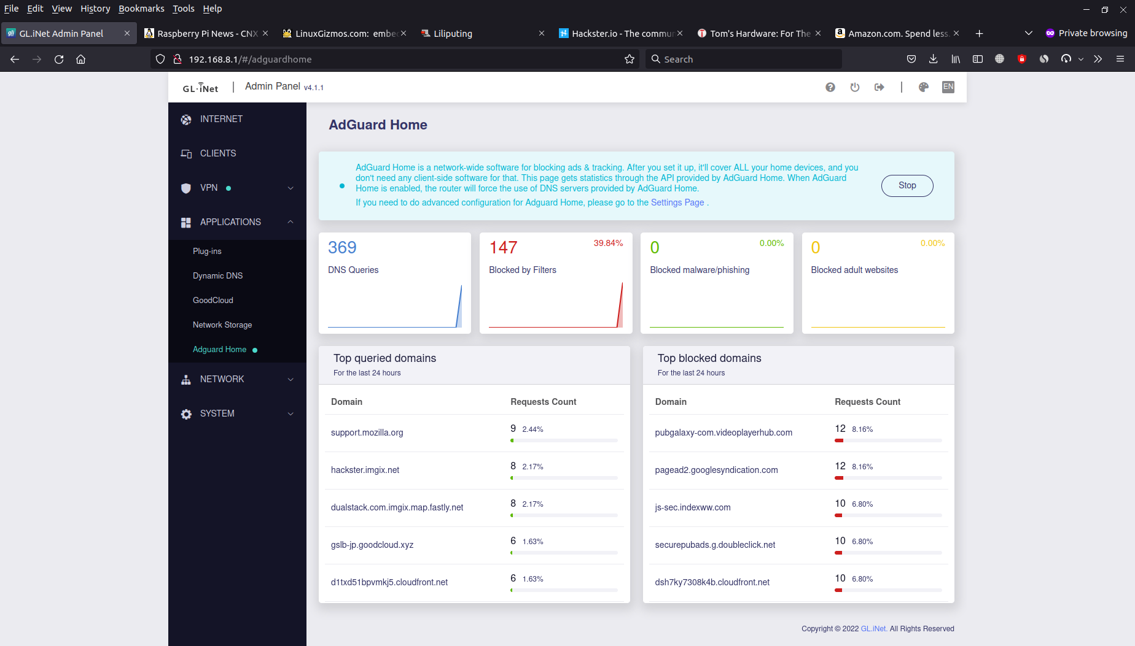Open the Network Storage page

click(222, 325)
